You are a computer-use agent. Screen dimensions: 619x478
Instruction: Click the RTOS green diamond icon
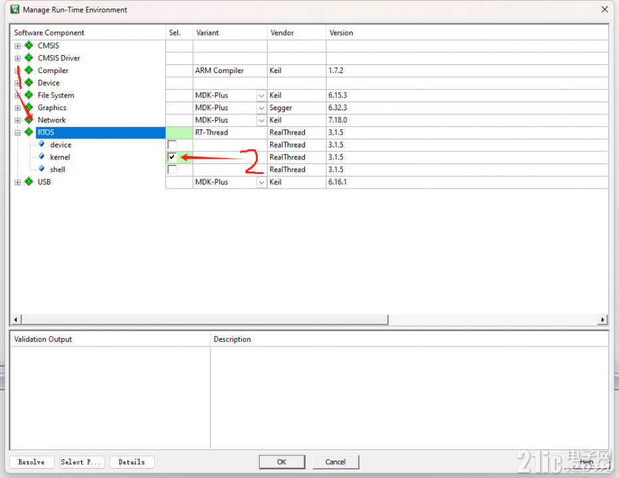click(29, 132)
